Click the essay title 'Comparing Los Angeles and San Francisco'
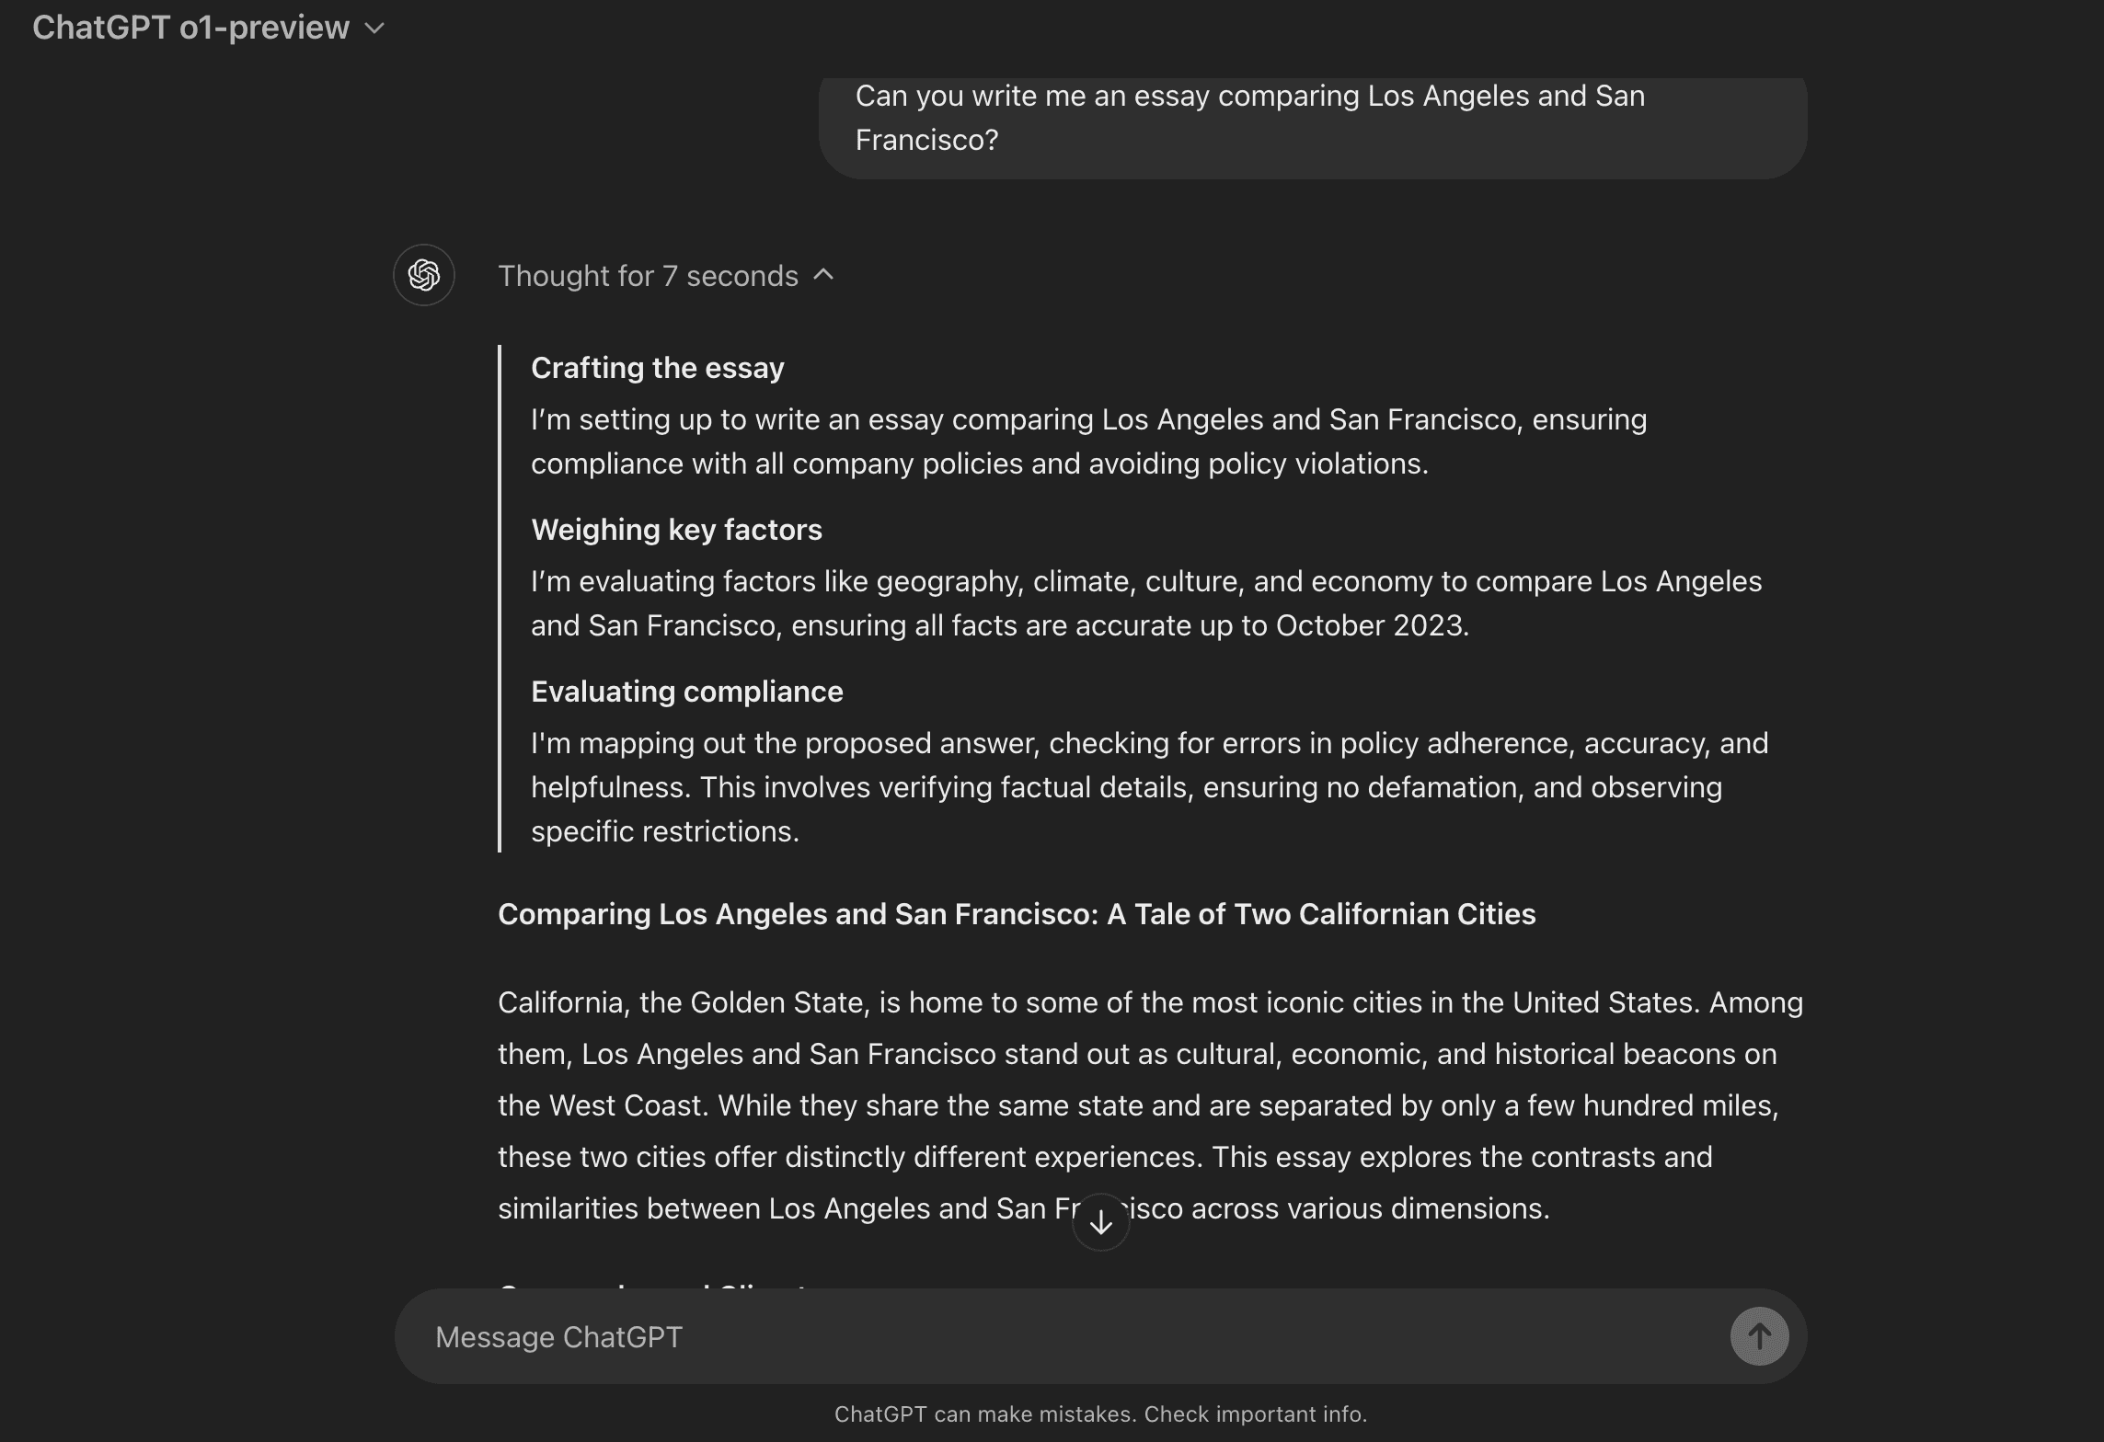 [x=1016, y=914]
